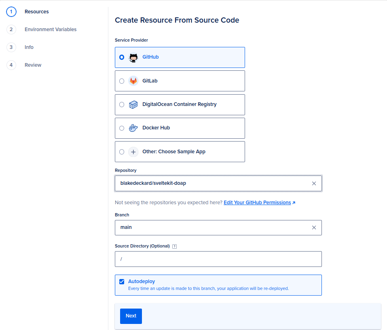Uncheck the Autodeploy checkbox
387x330 pixels.
tap(122, 281)
